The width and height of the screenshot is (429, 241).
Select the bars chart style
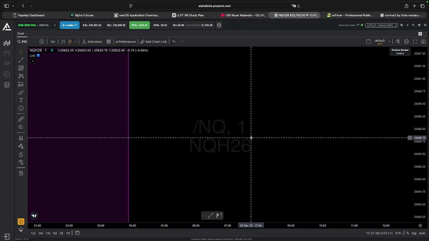63,42
